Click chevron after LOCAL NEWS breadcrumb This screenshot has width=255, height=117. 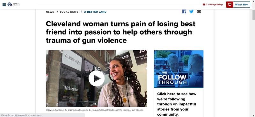click(x=82, y=12)
